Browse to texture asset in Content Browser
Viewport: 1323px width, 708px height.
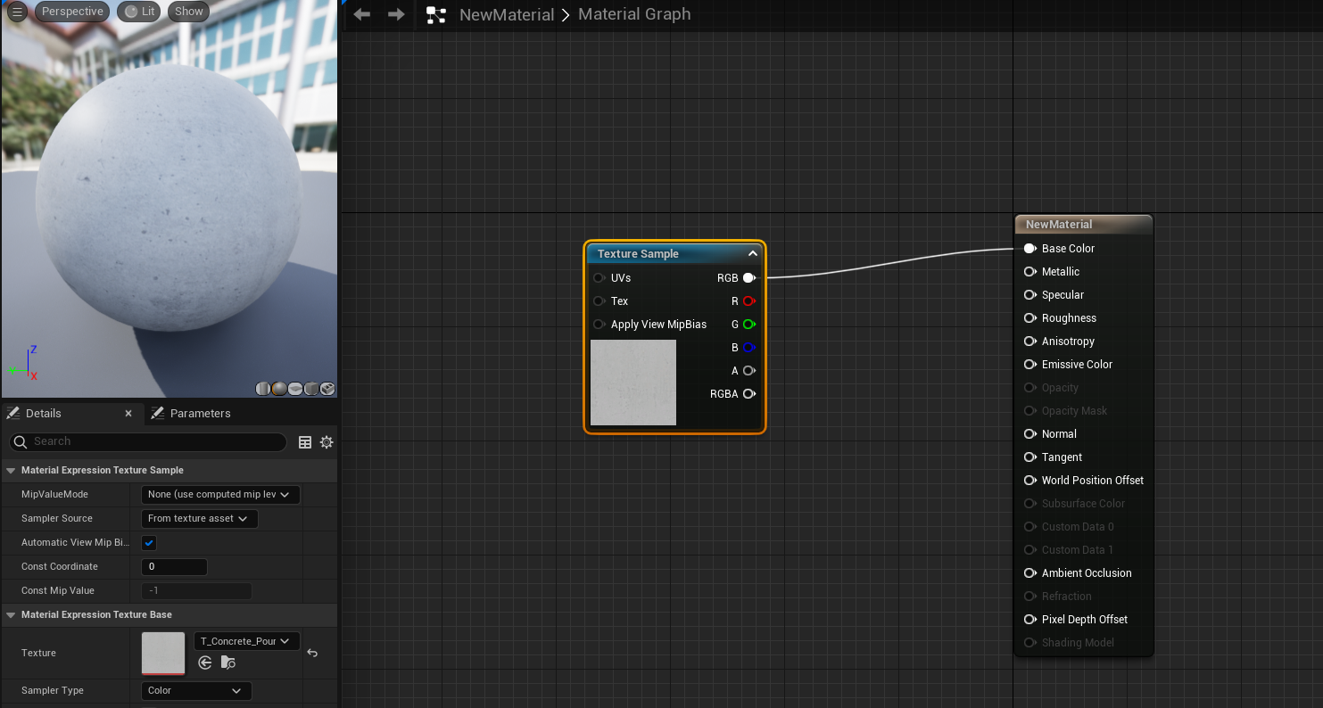pos(228,663)
